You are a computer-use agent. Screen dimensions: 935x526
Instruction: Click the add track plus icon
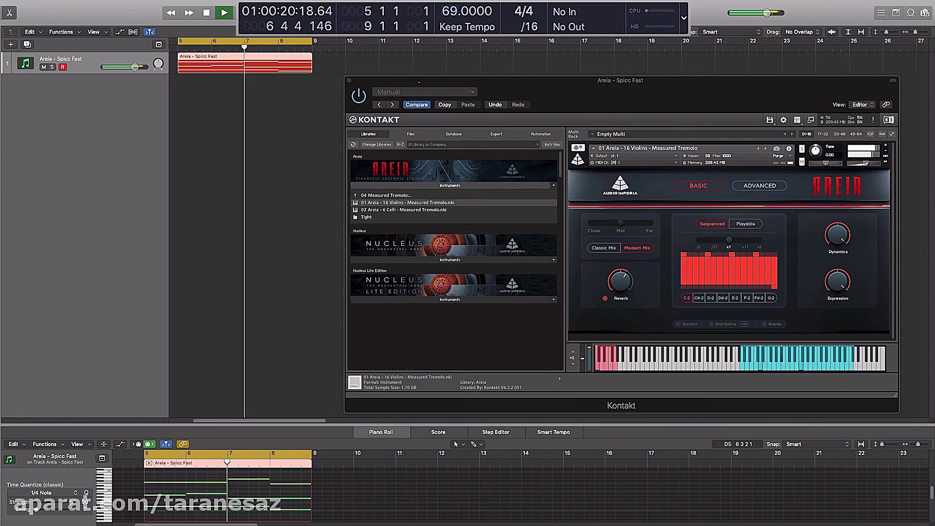pos(11,44)
